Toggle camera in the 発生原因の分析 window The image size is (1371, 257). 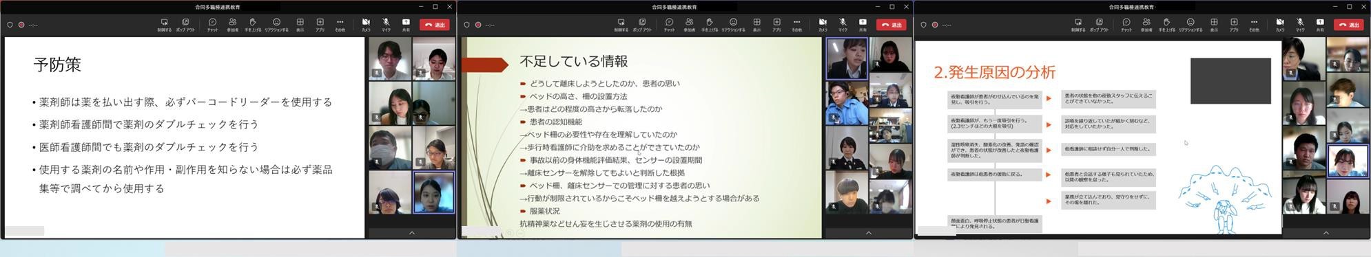(x=1279, y=24)
